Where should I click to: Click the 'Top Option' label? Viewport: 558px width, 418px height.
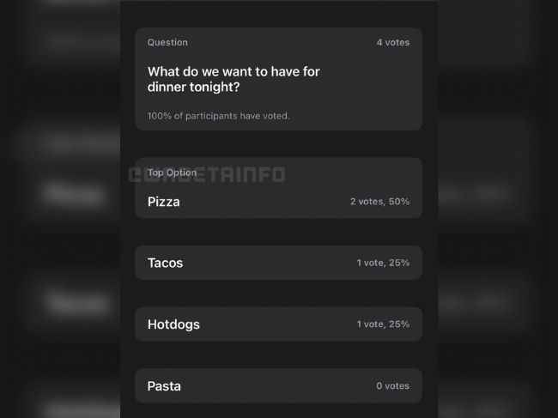173,173
